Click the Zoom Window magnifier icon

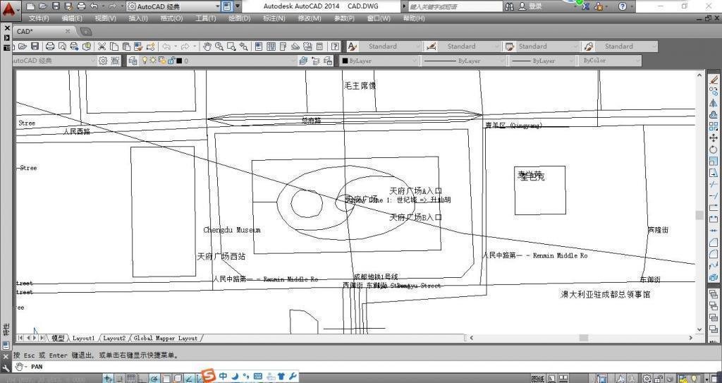click(231, 47)
